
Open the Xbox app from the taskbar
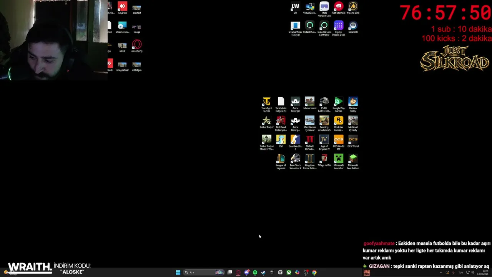point(289,272)
